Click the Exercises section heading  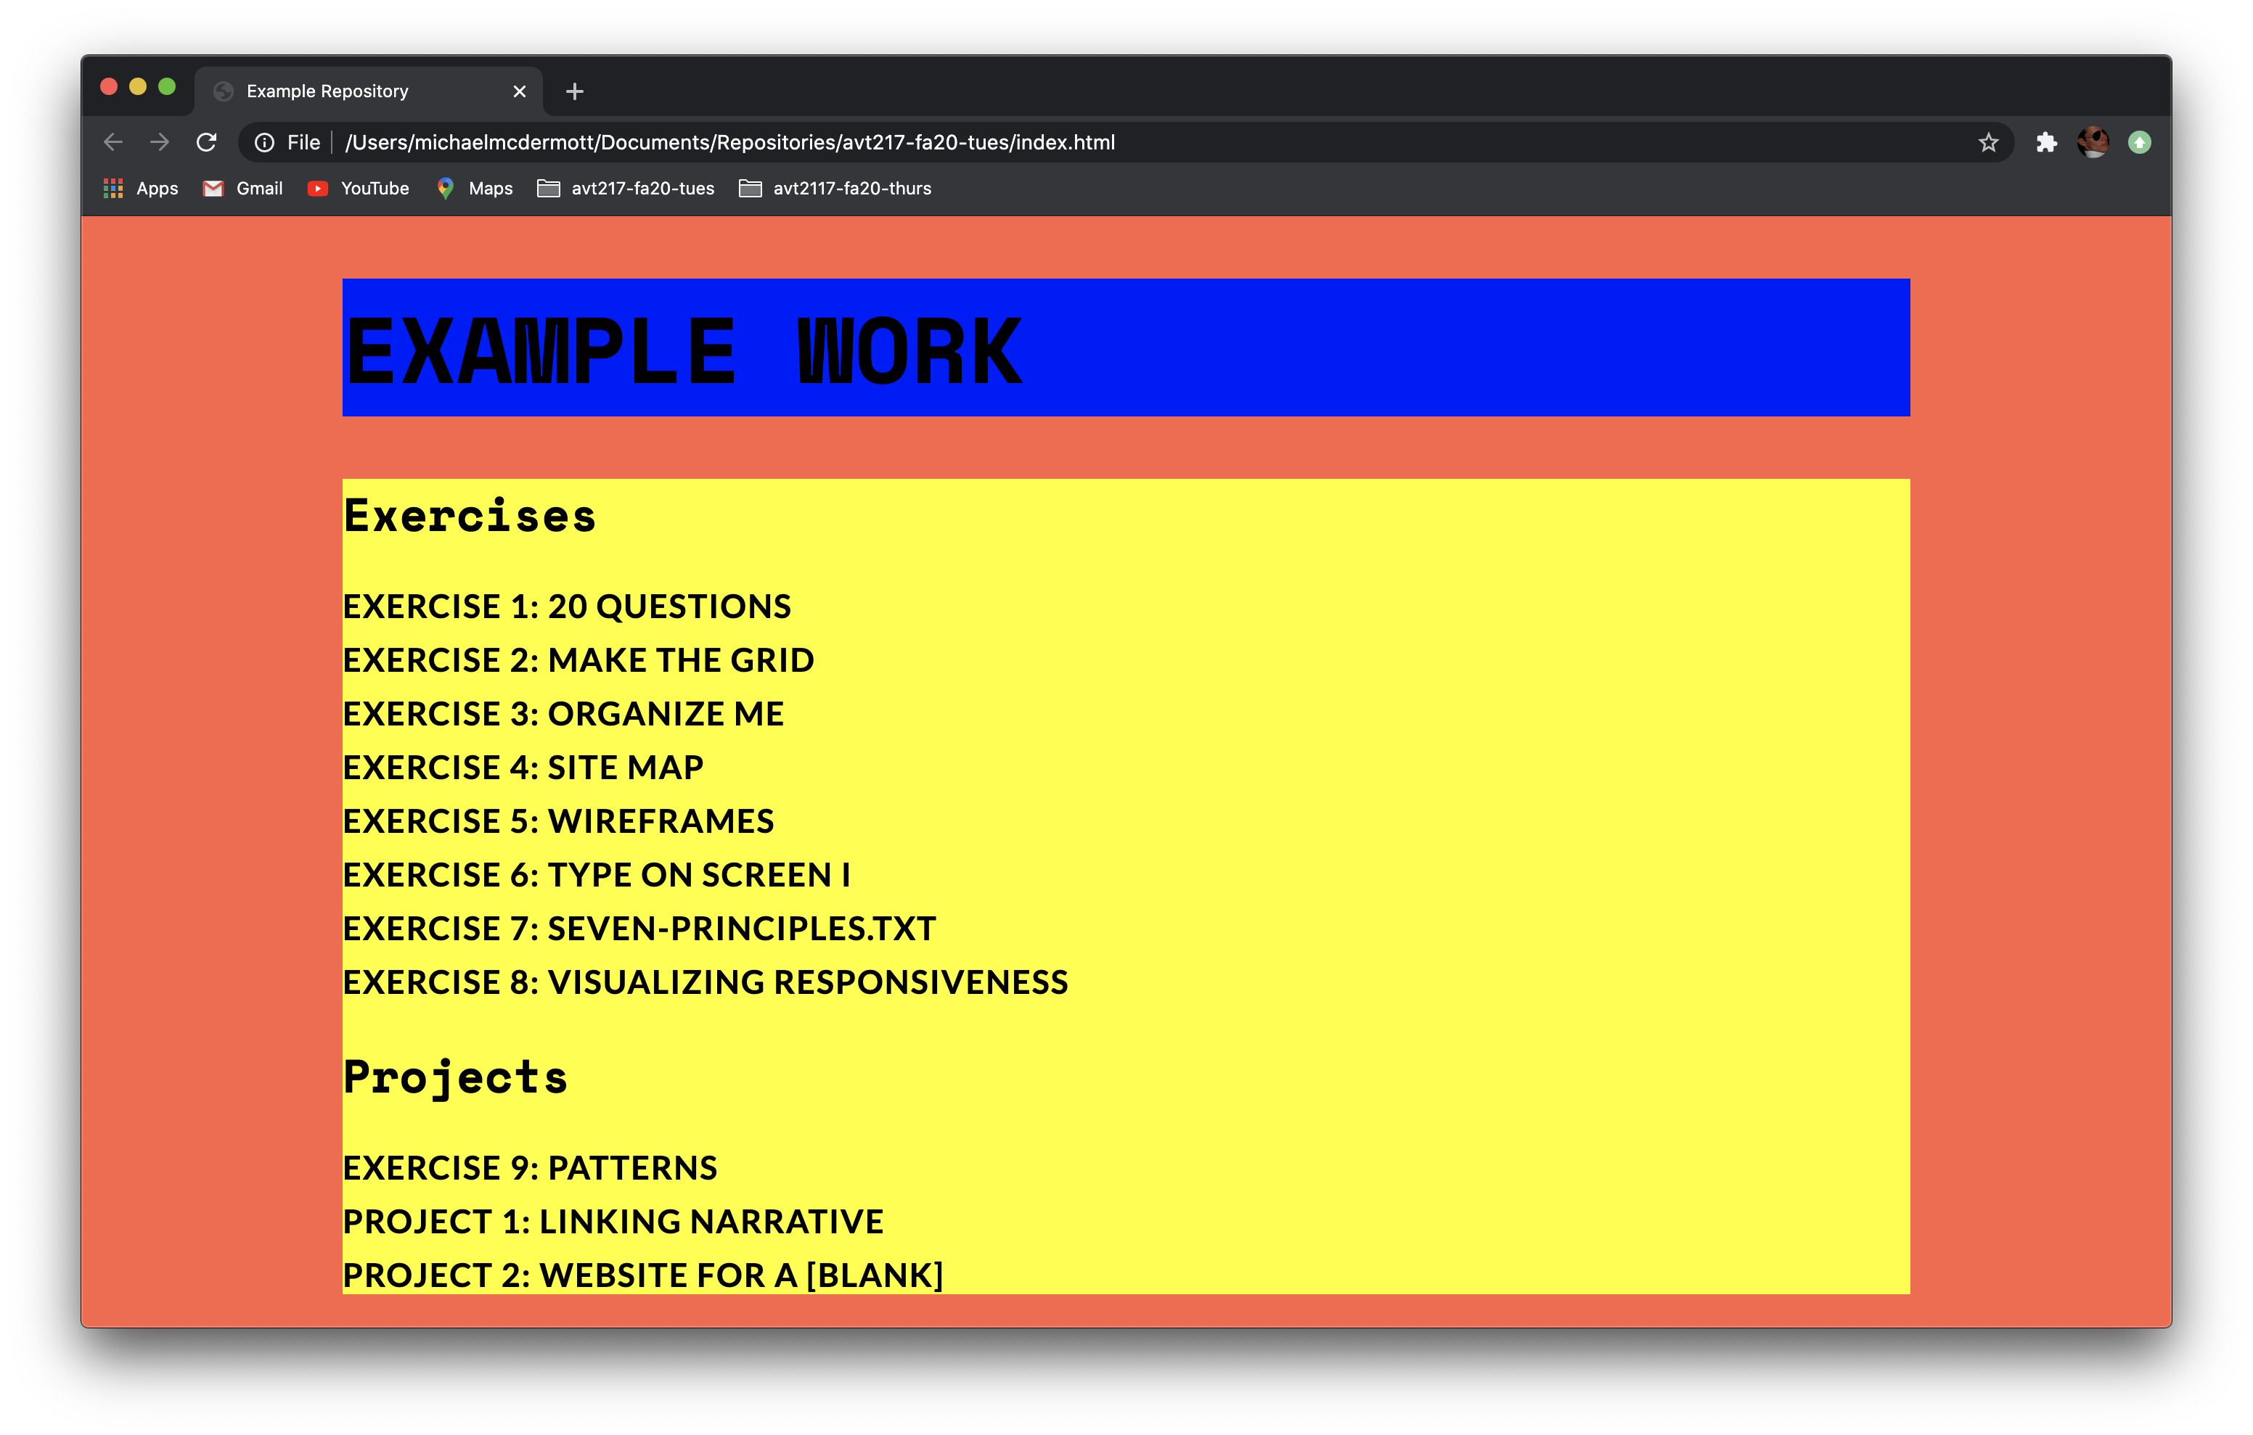(470, 515)
